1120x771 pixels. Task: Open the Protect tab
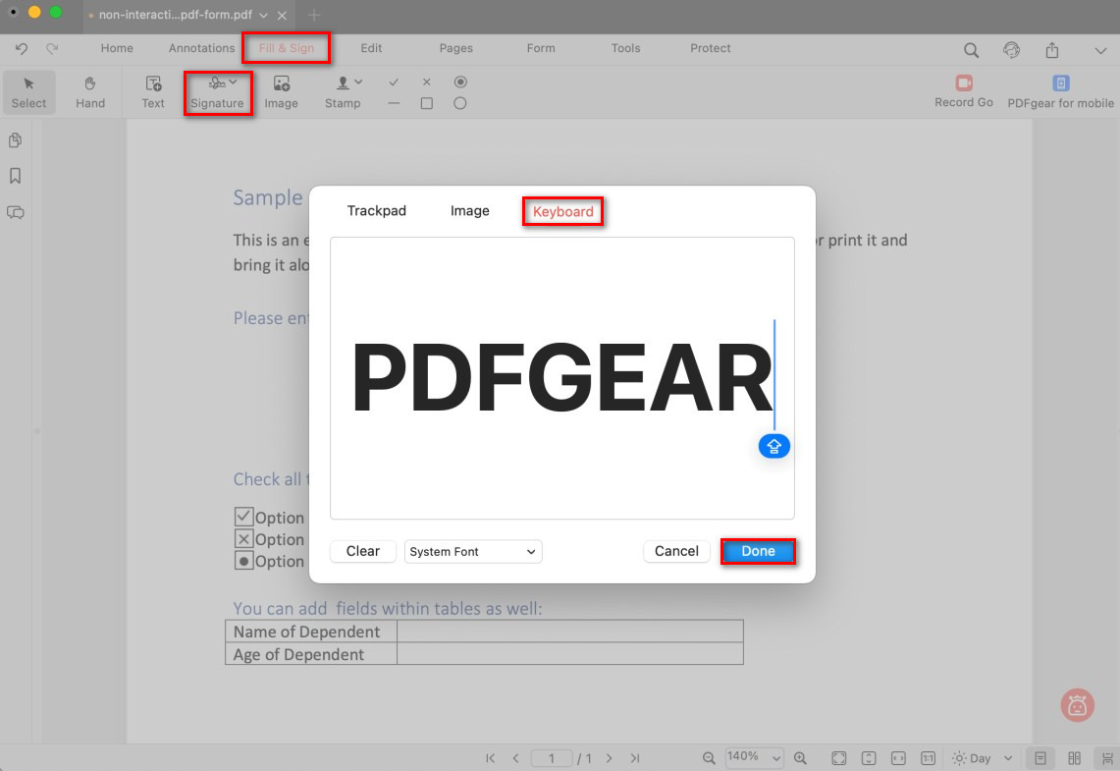click(x=710, y=48)
